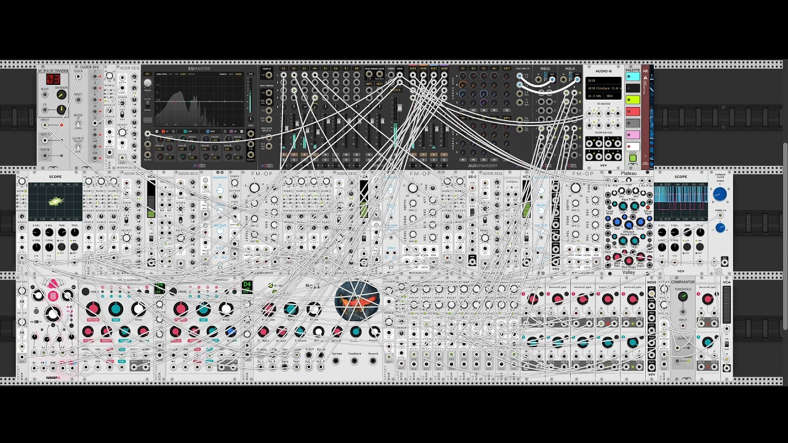Choose SHOW for EQMaster bands
This screenshot has width=788, height=443.
238,74
